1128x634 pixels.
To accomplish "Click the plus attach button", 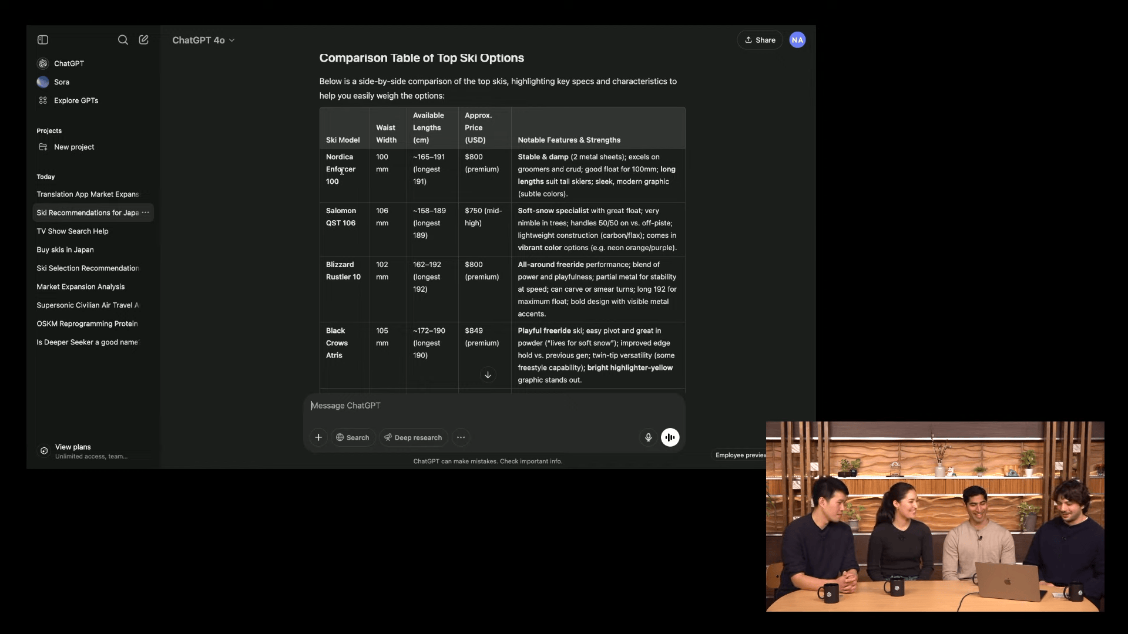I will coord(318,437).
